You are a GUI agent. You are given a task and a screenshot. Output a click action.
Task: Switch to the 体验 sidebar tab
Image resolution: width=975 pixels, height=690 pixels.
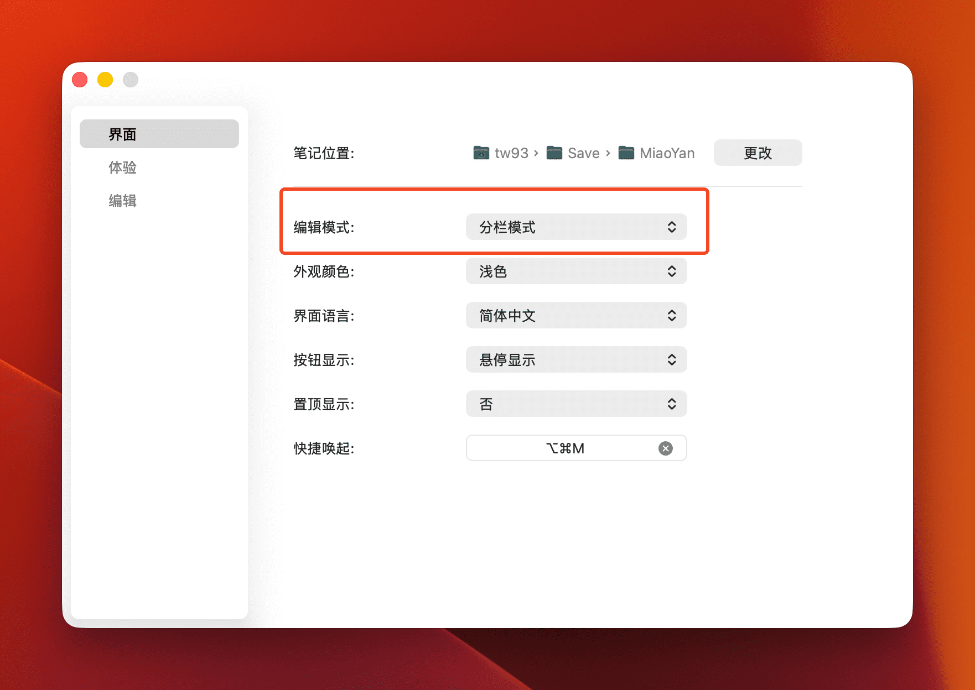[123, 168]
